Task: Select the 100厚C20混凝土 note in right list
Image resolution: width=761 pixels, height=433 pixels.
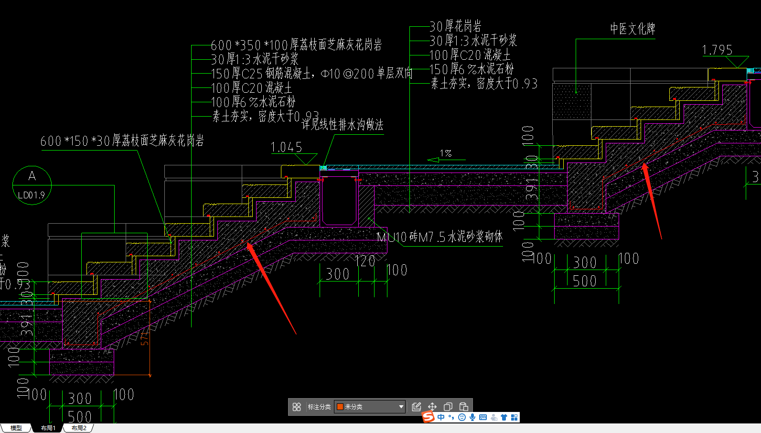Action: 470,55
